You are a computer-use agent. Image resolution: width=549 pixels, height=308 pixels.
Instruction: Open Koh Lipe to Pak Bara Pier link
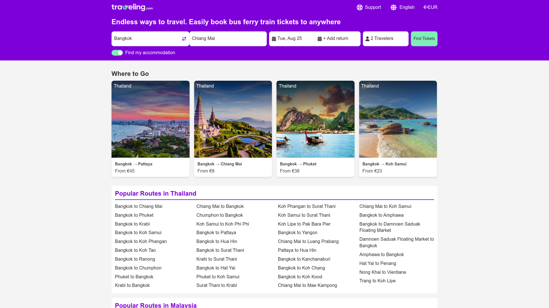coord(304,224)
